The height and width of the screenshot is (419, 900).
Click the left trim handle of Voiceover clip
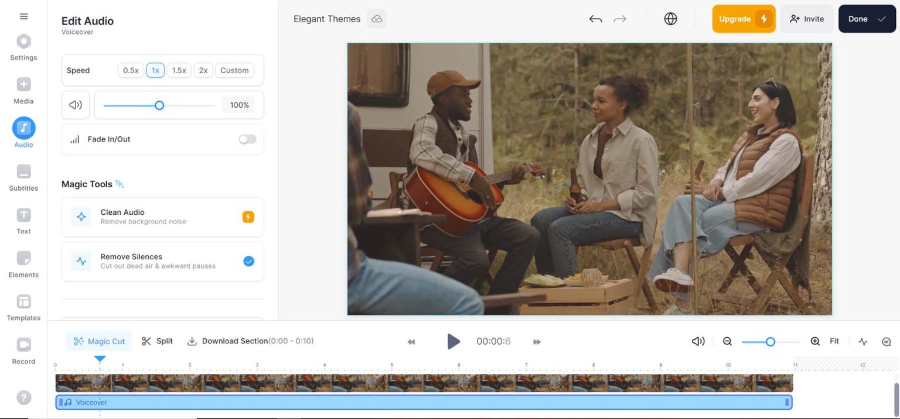61,402
